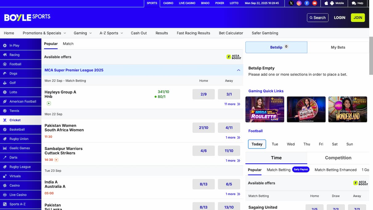Open the Drop game thumbnail
Screen dimensions: 373x210
click(x=306, y=109)
